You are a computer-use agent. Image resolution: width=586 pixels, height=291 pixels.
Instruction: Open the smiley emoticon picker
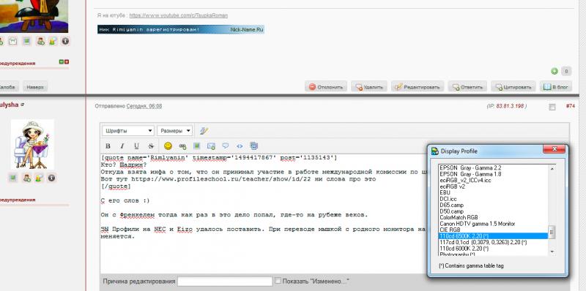pos(168,146)
